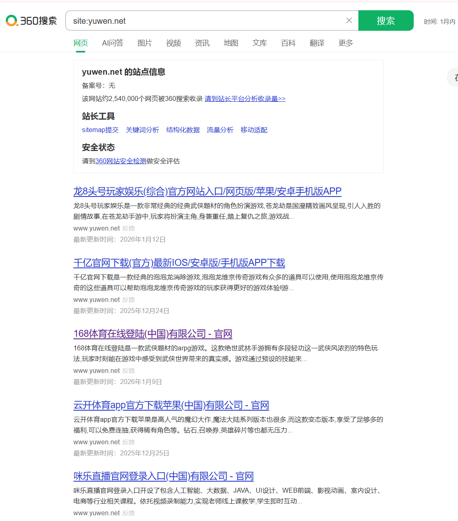Click 反馈 under the 168体育 result
458x521 pixels.
(128, 371)
